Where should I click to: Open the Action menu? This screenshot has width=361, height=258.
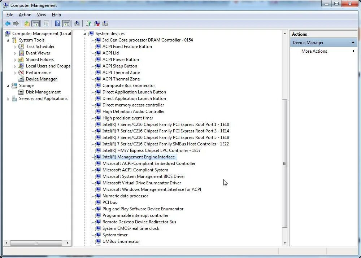pyautogui.click(x=25, y=15)
